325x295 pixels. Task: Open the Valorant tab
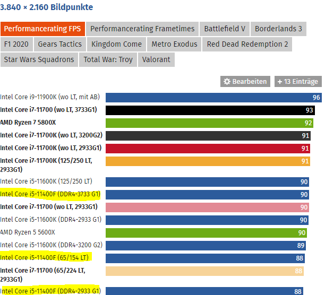pyautogui.click(x=156, y=59)
